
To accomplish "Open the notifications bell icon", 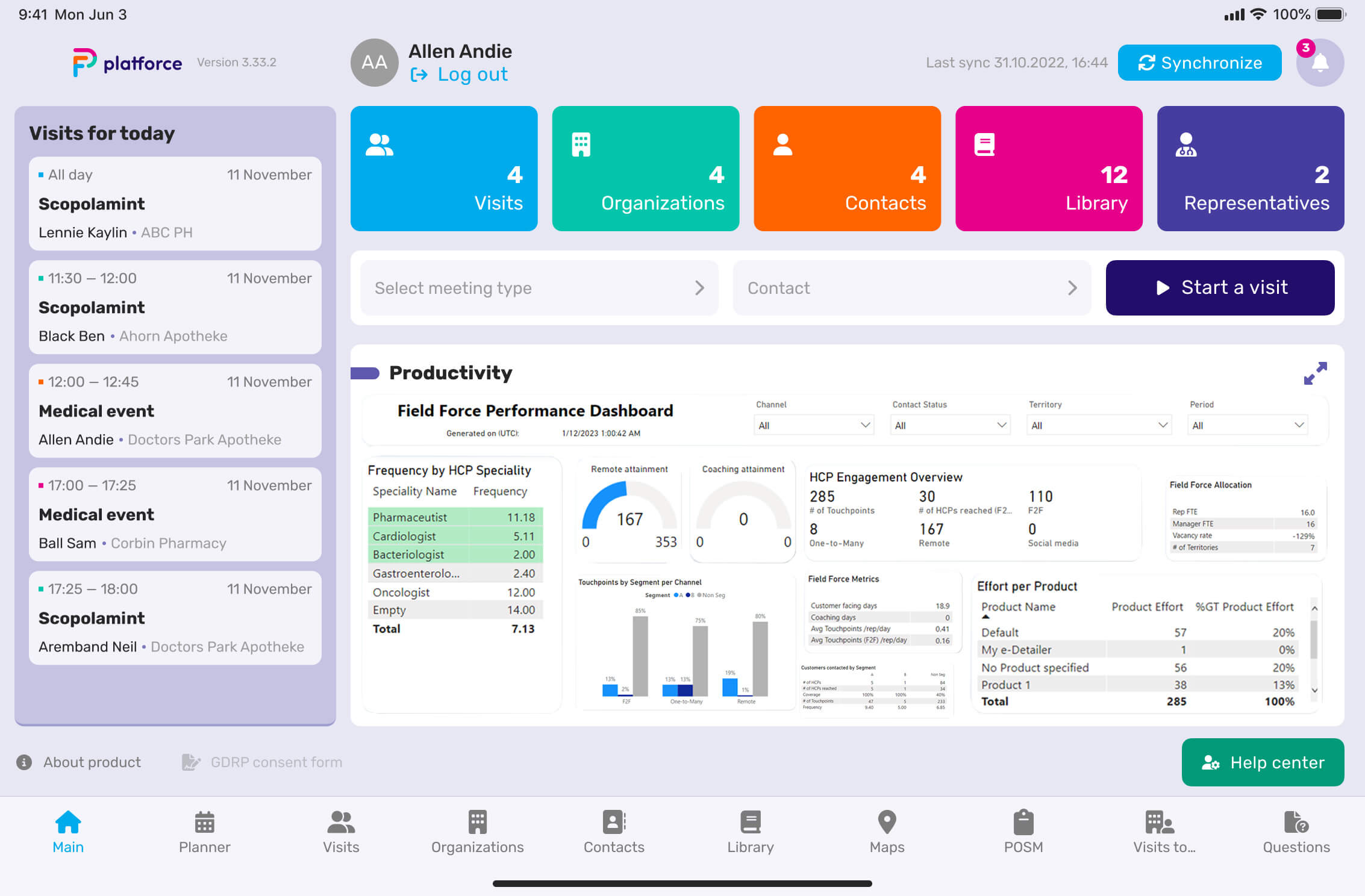I will point(1319,63).
